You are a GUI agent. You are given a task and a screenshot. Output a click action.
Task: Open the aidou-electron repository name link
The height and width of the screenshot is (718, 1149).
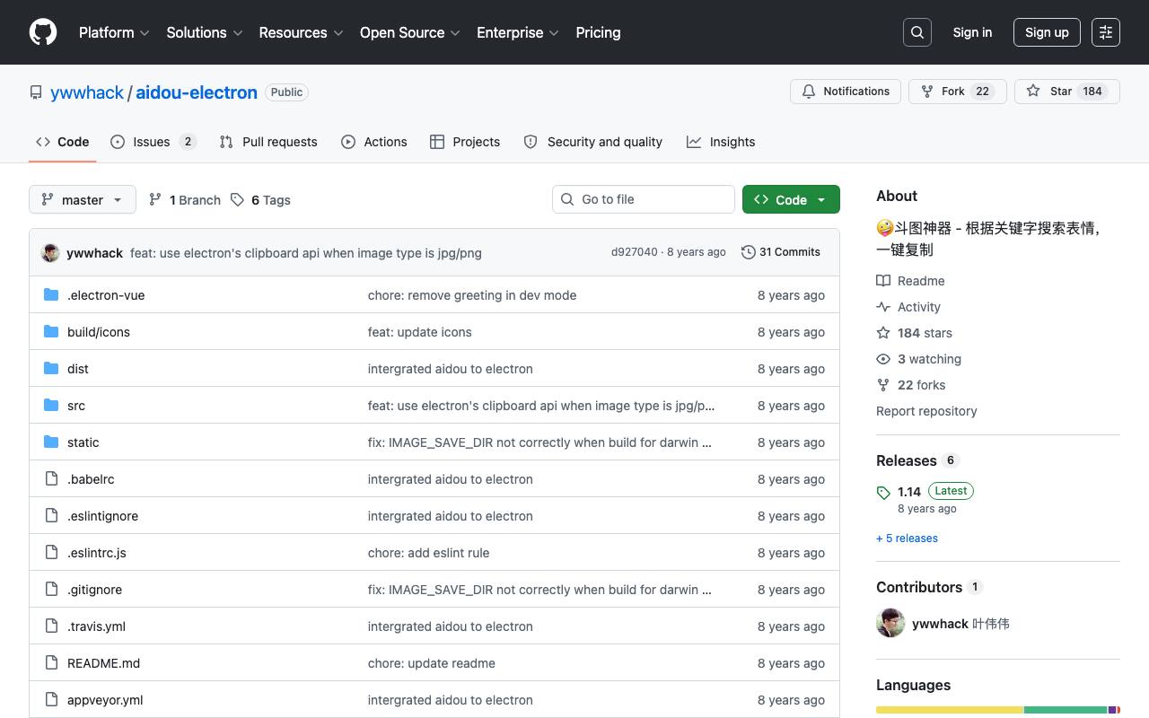(x=197, y=92)
